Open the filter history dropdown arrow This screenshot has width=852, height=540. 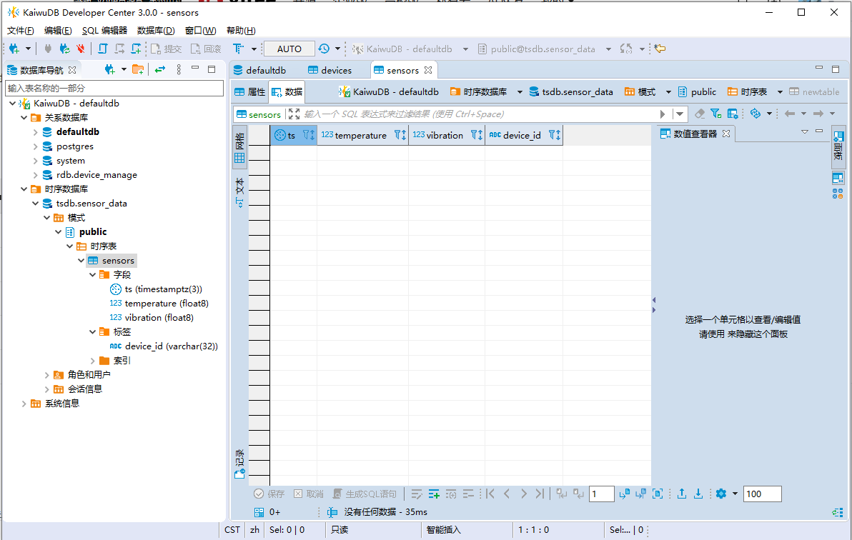pyautogui.click(x=680, y=114)
